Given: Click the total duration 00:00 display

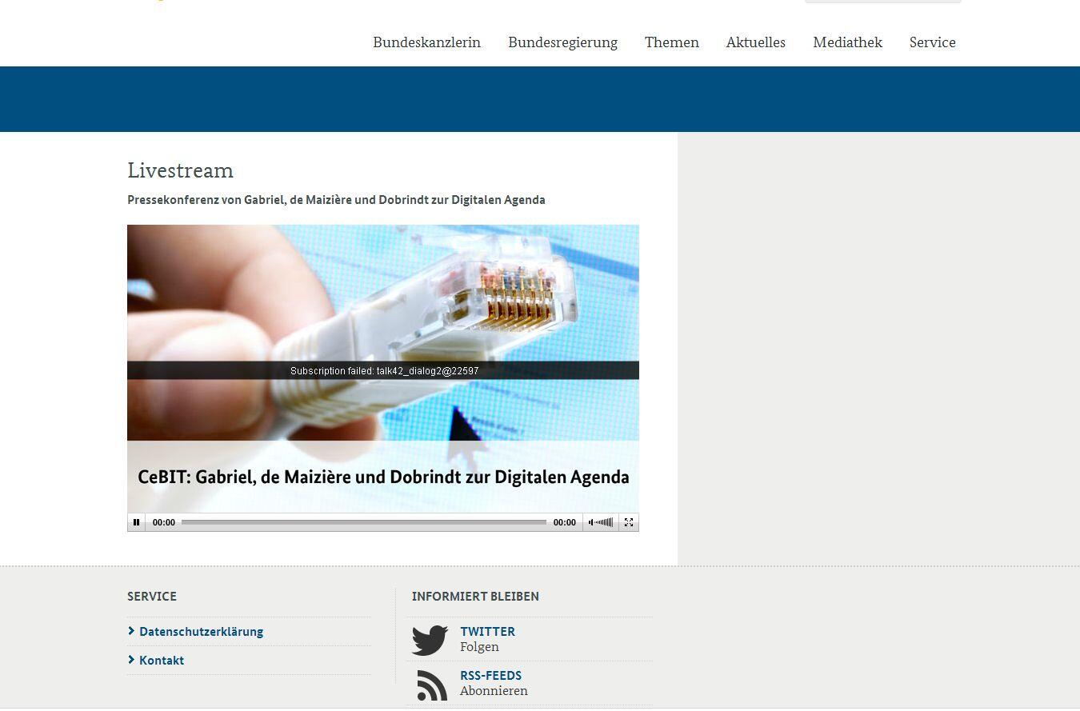Looking at the screenshot, I should click(x=565, y=522).
